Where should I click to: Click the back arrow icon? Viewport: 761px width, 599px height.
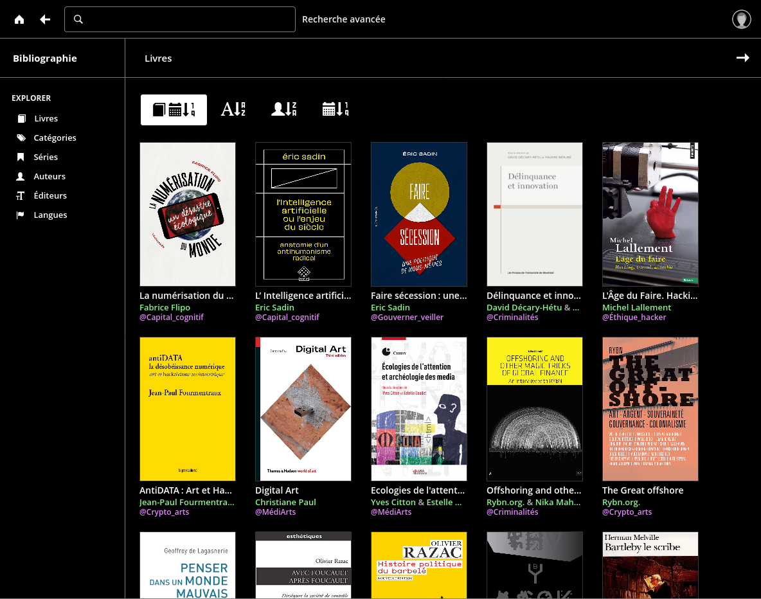pyautogui.click(x=45, y=19)
